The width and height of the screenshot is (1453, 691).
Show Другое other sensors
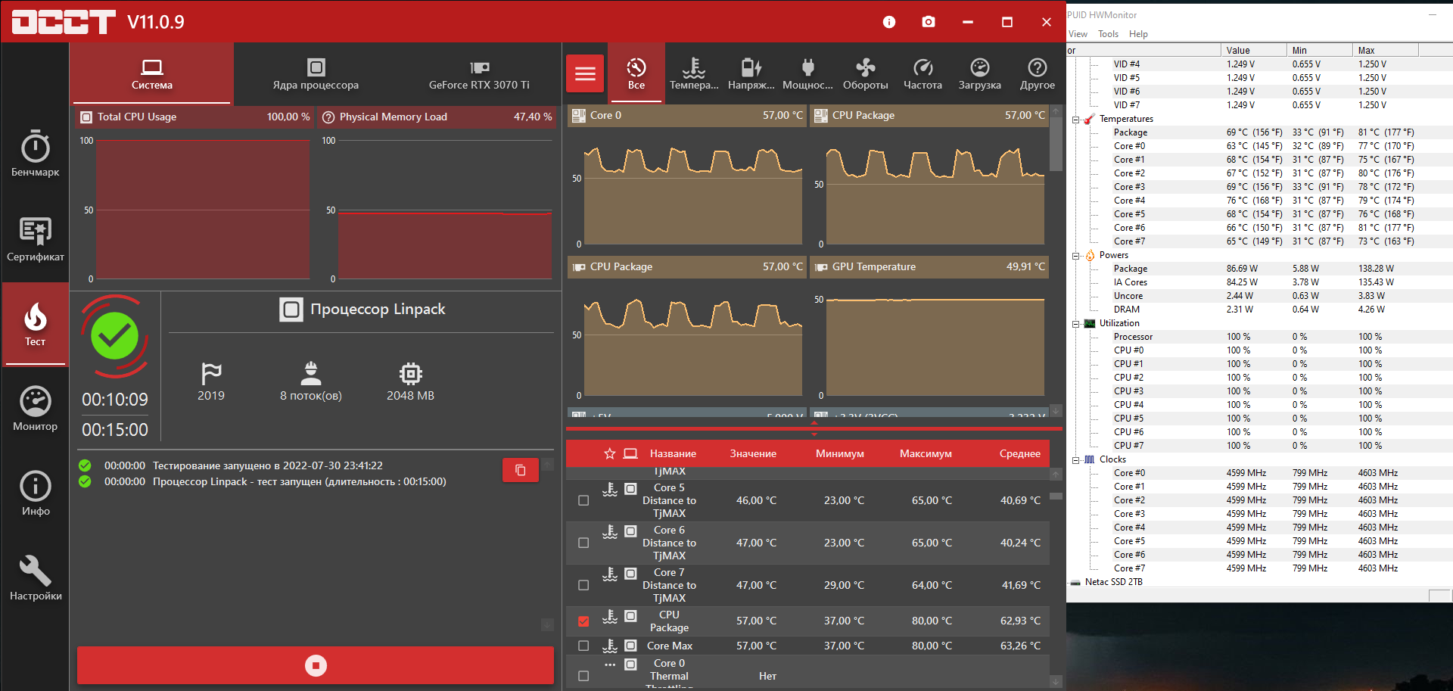coord(1038,73)
